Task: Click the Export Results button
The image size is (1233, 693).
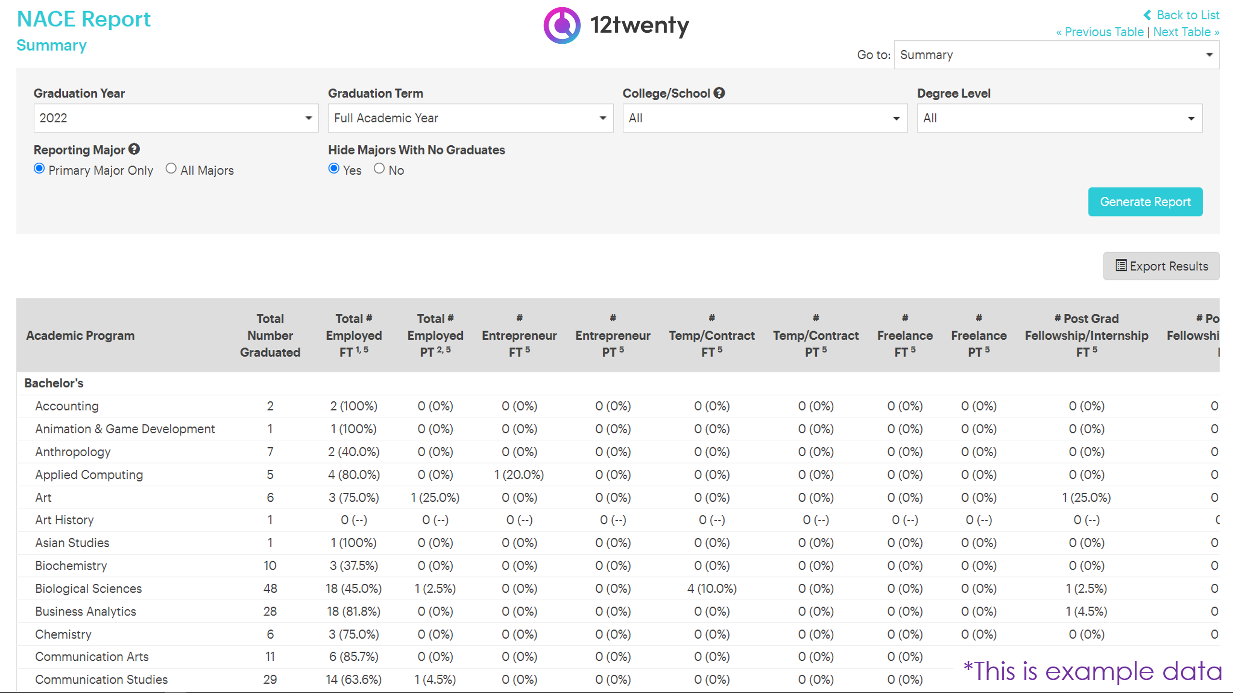Action: click(1161, 266)
